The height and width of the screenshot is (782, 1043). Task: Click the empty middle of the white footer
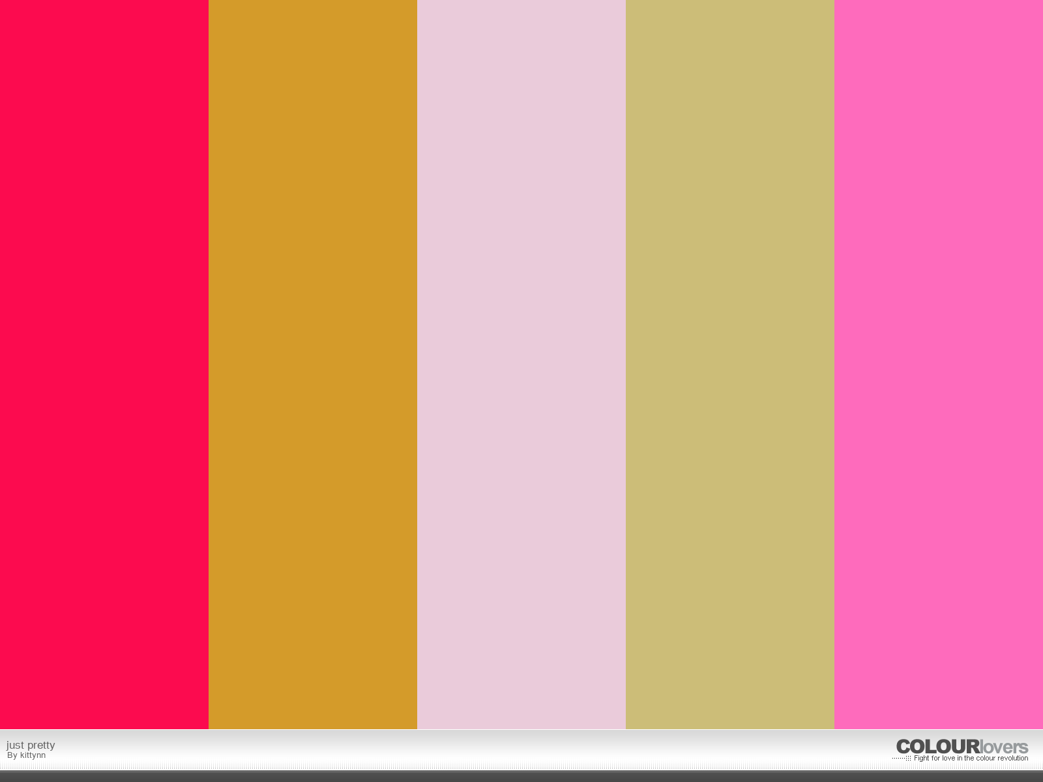(x=456, y=749)
